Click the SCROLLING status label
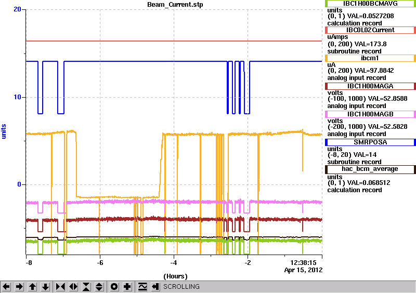This screenshot has width=416, height=293. [x=181, y=287]
